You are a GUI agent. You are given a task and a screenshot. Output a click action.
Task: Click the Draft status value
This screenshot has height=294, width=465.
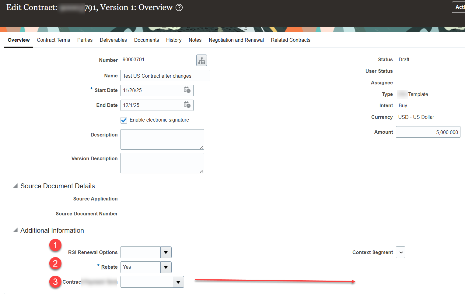404,60
